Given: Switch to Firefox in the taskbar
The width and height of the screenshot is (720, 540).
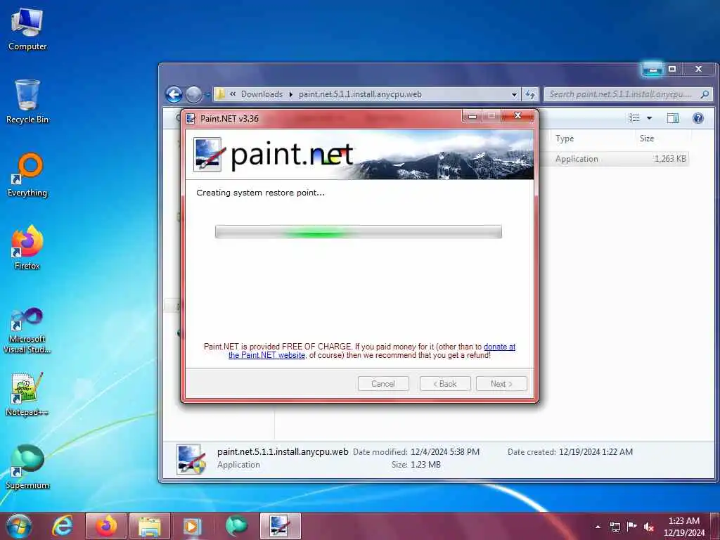Looking at the screenshot, I should tap(107, 526).
